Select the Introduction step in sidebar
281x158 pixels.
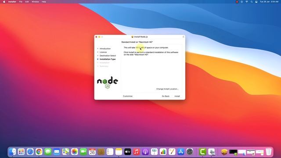[105, 49]
